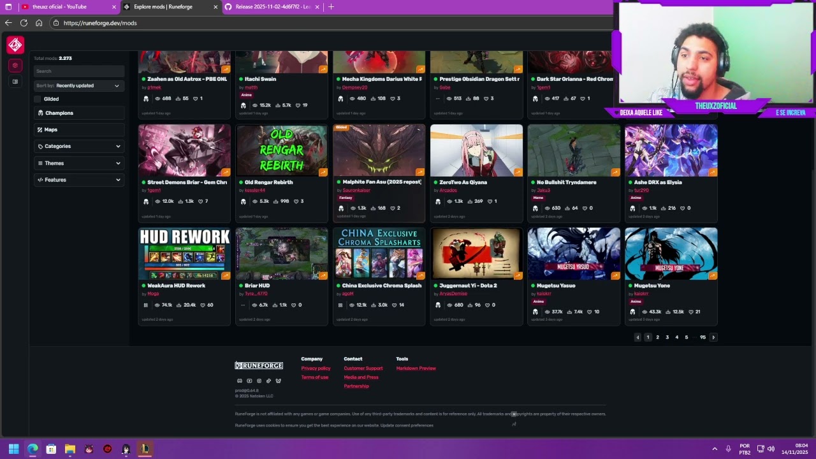
Task: Show hidden system tray icons
Action: tap(715, 449)
